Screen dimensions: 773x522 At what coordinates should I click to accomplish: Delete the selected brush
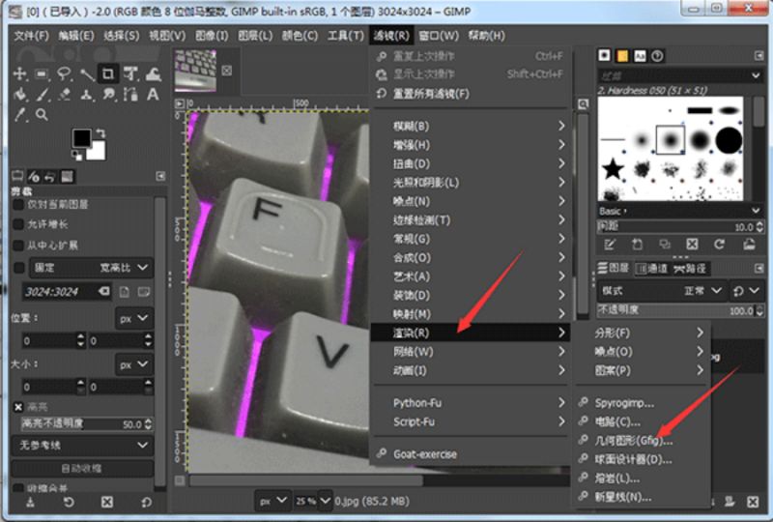(x=692, y=245)
